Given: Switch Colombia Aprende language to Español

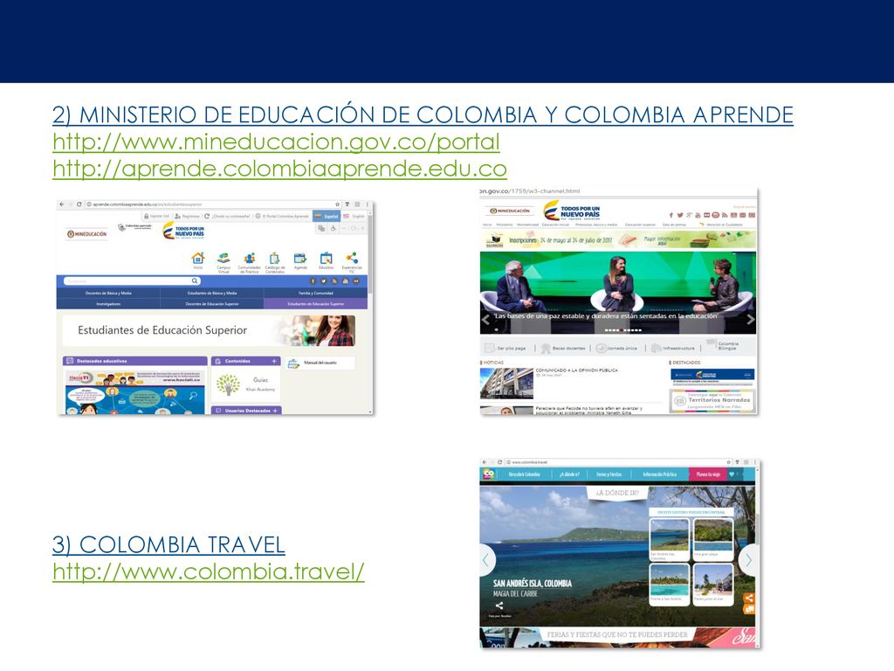Looking at the screenshot, I should pos(327,217).
